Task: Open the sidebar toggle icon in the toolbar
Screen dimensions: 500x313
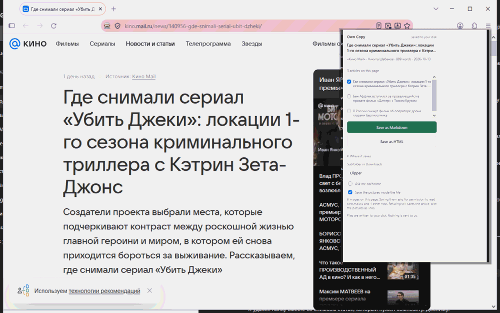Action: click(x=12, y=26)
